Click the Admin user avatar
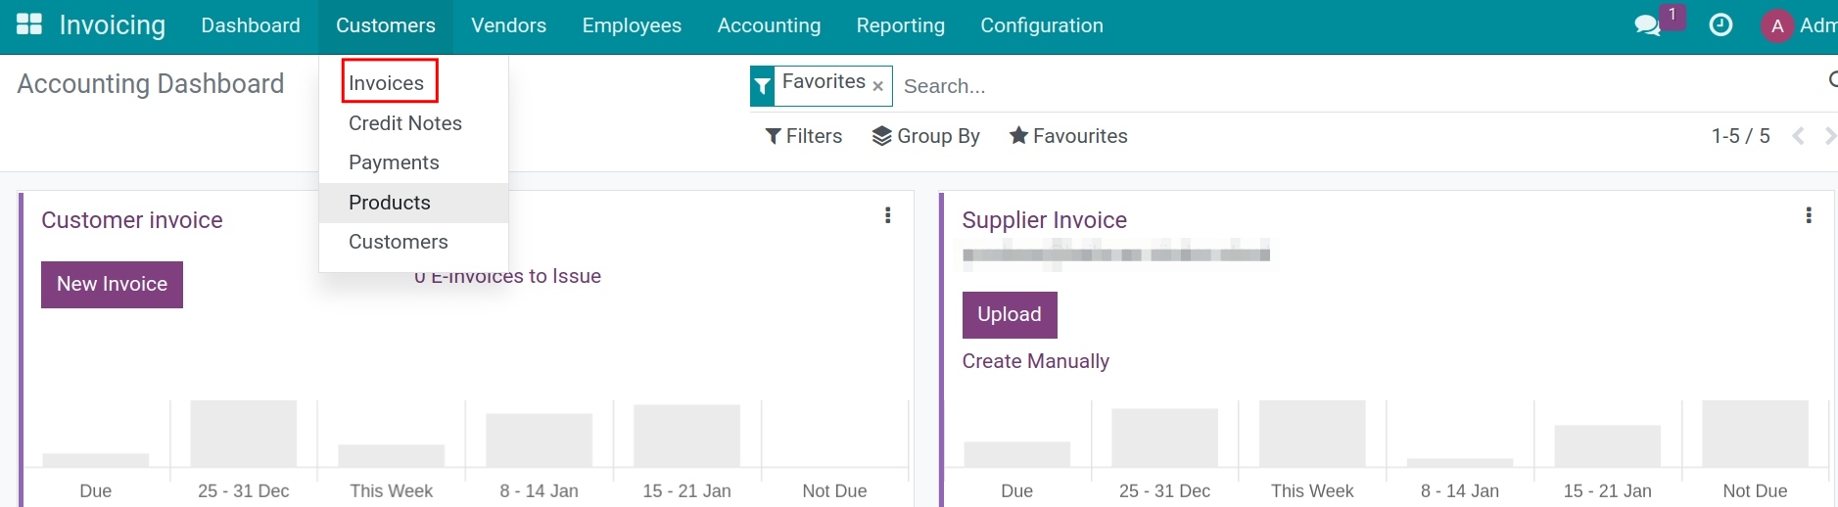The width and height of the screenshot is (1838, 507). coord(1776,26)
